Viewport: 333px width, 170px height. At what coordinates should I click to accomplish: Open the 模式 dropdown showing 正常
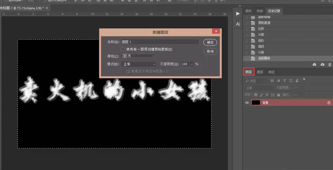coord(139,64)
